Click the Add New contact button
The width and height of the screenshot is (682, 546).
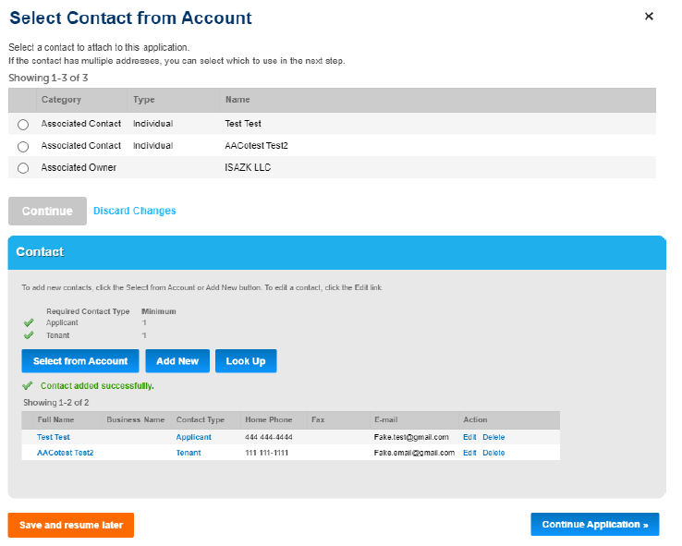(x=177, y=361)
